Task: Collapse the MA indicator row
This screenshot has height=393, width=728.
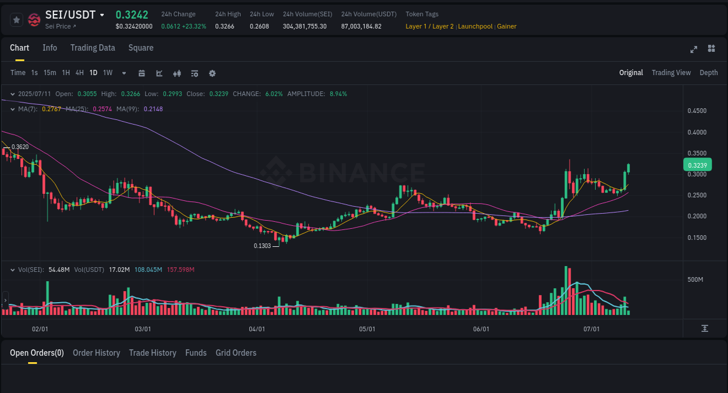Action: click(x=13, y=109)
